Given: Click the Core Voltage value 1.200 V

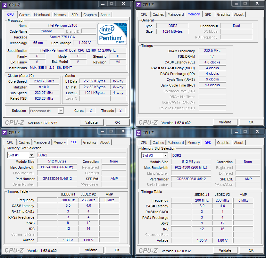Looking at the screenshot, I should [x=85, y=43].
